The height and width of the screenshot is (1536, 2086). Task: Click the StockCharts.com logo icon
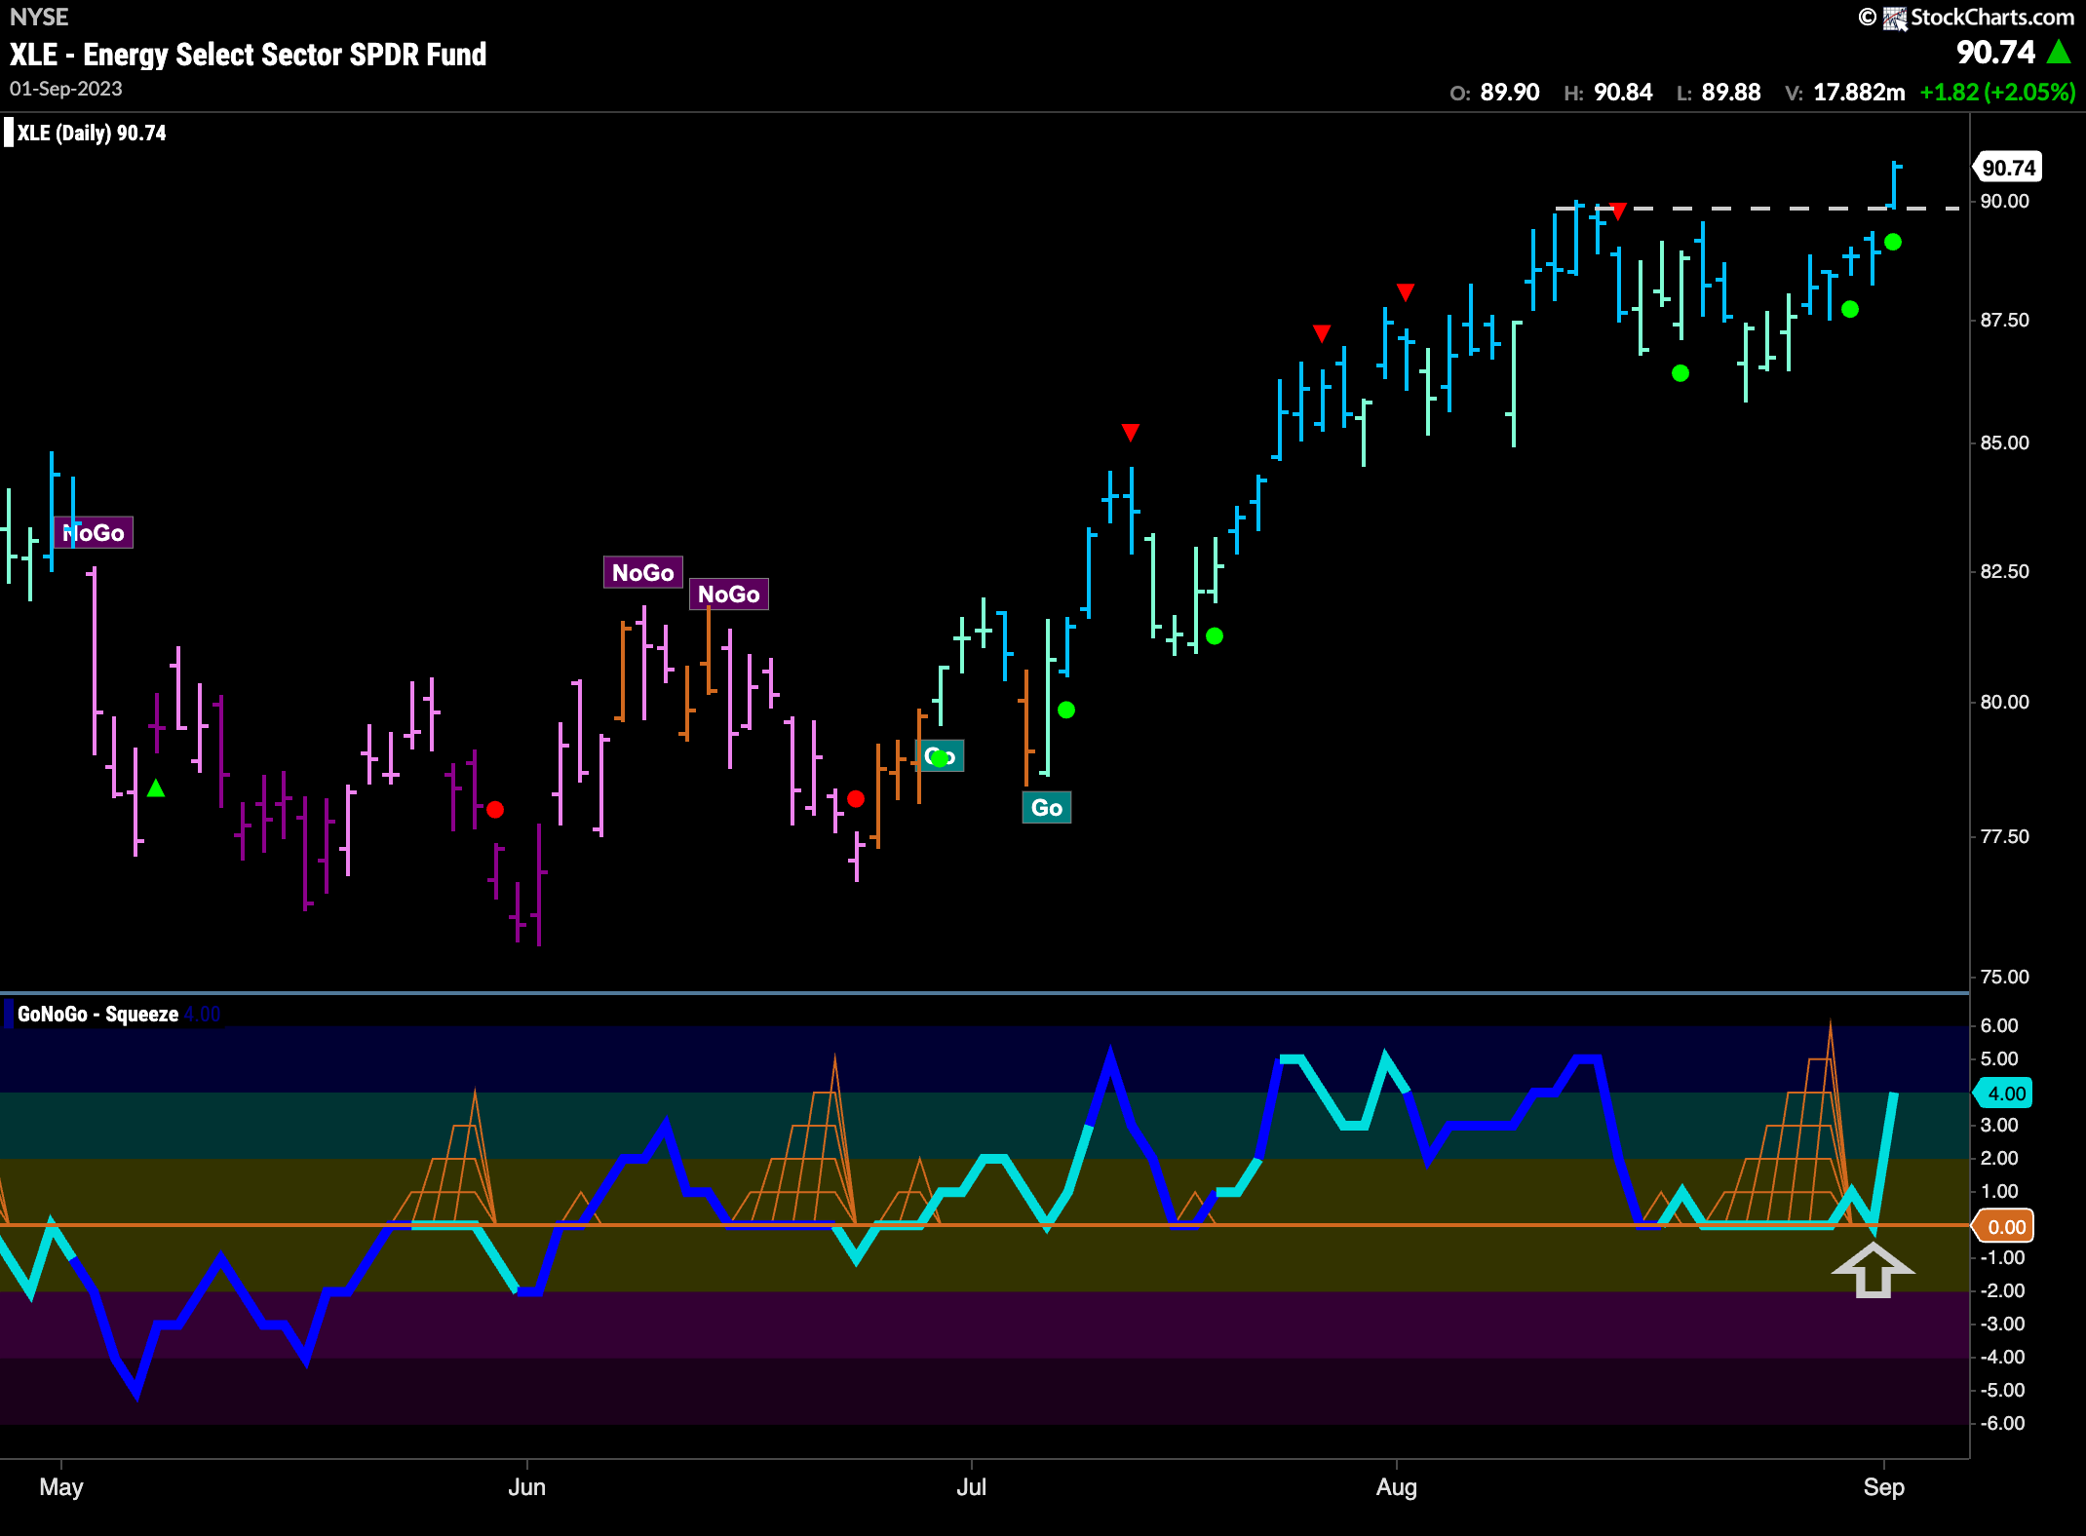click(x=1894, y=18)
